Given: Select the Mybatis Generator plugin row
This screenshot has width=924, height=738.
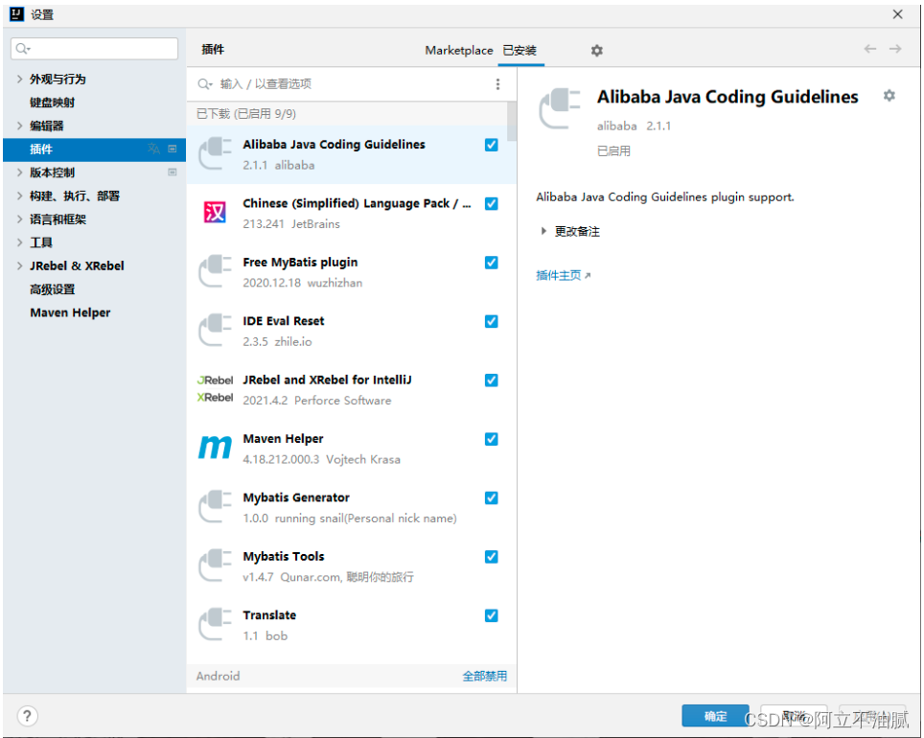Looking at the screenshot, I should pos(351,508).
